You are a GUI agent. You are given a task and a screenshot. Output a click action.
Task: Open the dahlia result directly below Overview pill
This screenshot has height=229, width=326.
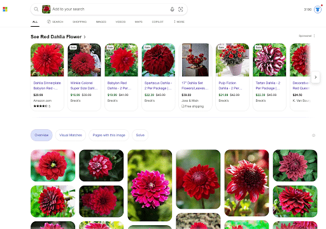coord(53,165)
